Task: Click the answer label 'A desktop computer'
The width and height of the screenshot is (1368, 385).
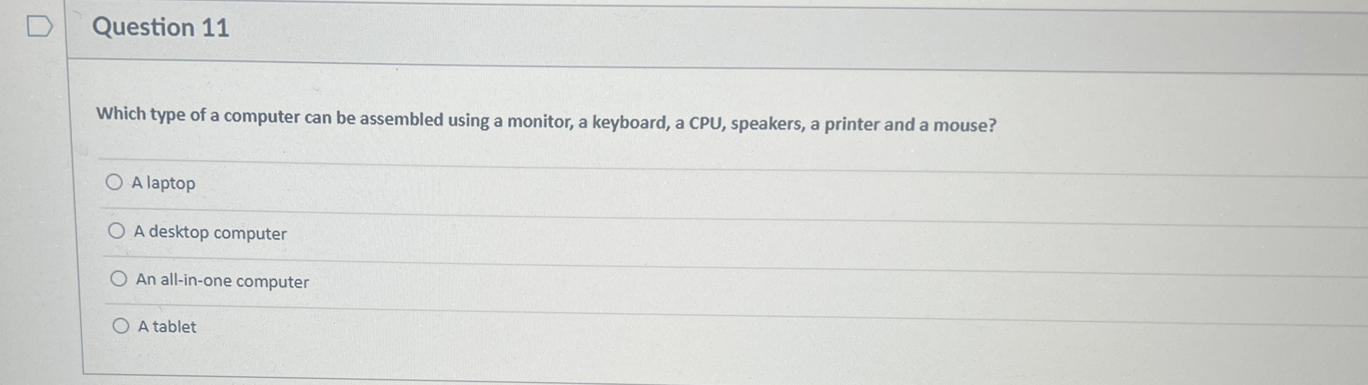Action: (x=211, y=232)
